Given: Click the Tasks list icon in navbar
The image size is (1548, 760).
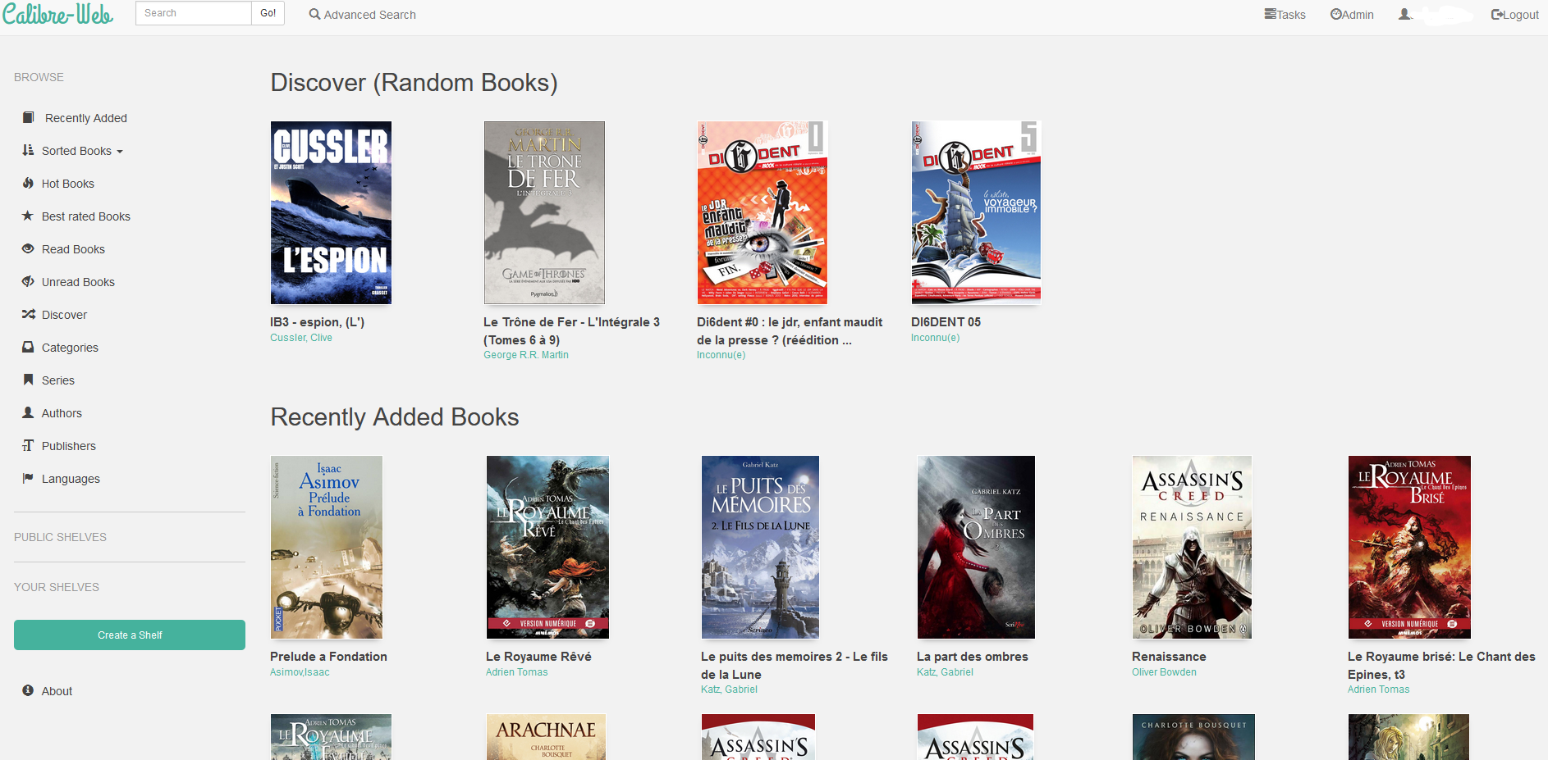Looking at the screenshot, I should 1270,14.
